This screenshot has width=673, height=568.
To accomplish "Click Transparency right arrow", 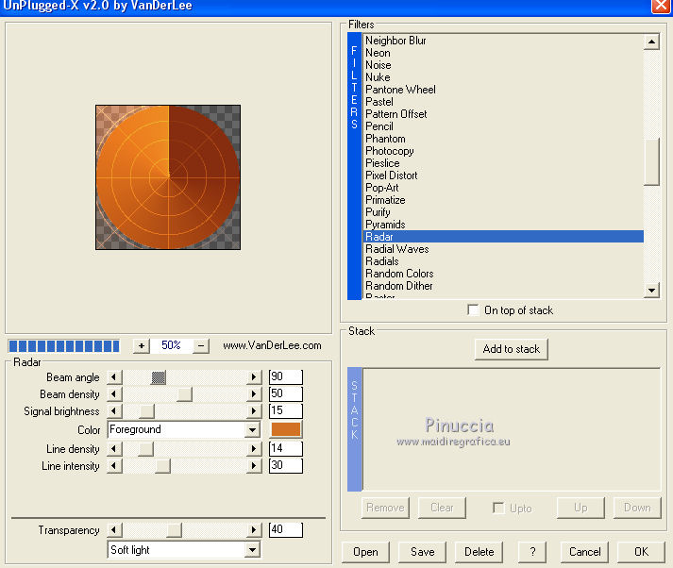I will (254, 530).
